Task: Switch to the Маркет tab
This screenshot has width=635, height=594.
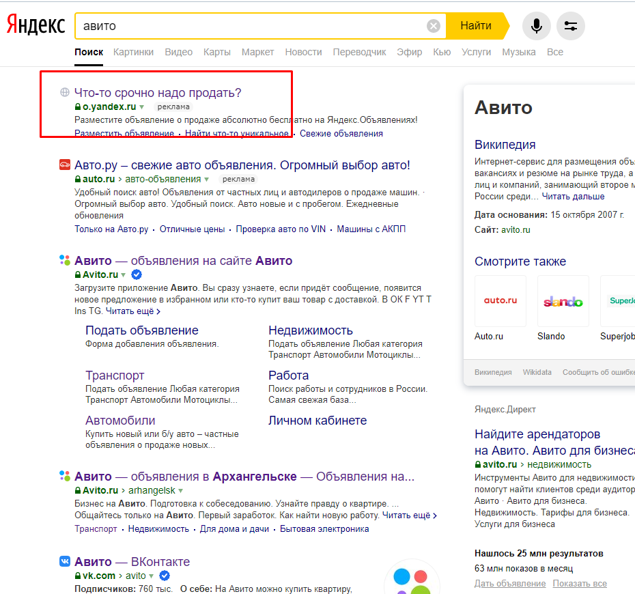Action: pyautogui.click(x=257, y=53)
